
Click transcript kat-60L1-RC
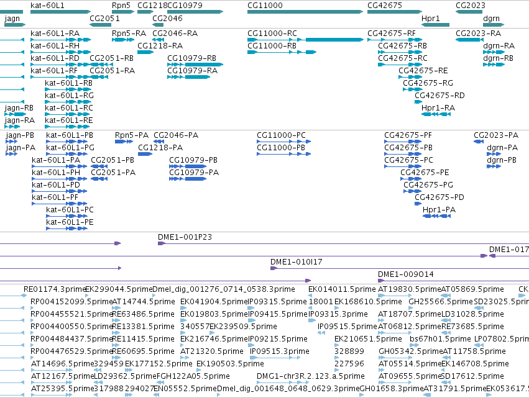coord(68,114)
